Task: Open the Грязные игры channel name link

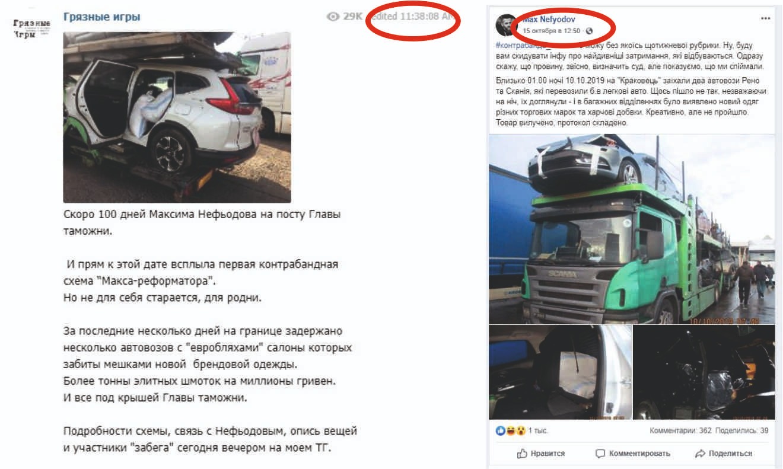Action: [x=102, y=17]
